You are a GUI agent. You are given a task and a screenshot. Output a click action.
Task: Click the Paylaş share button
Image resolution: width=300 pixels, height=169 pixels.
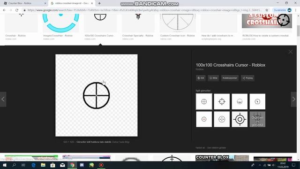coord(247,78)
